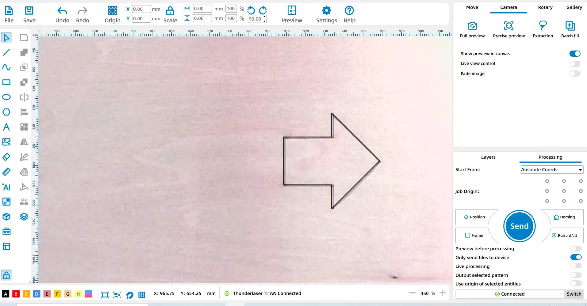
Task: Enable the Live view control switch
Action: pos(575,64)
